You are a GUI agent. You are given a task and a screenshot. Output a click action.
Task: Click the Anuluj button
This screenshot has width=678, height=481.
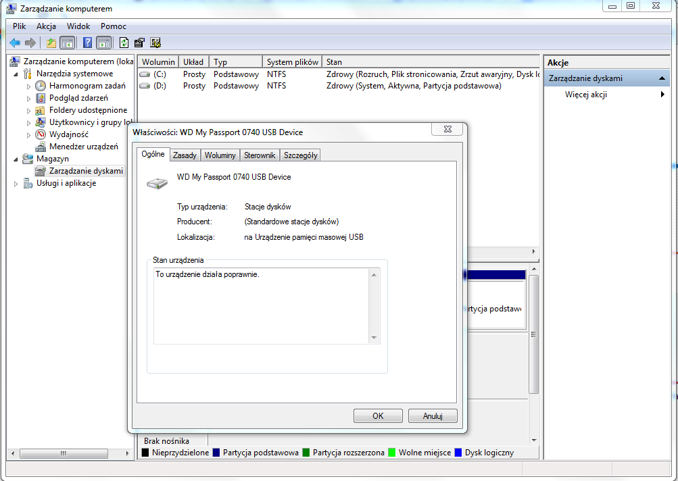pos(433,415)
